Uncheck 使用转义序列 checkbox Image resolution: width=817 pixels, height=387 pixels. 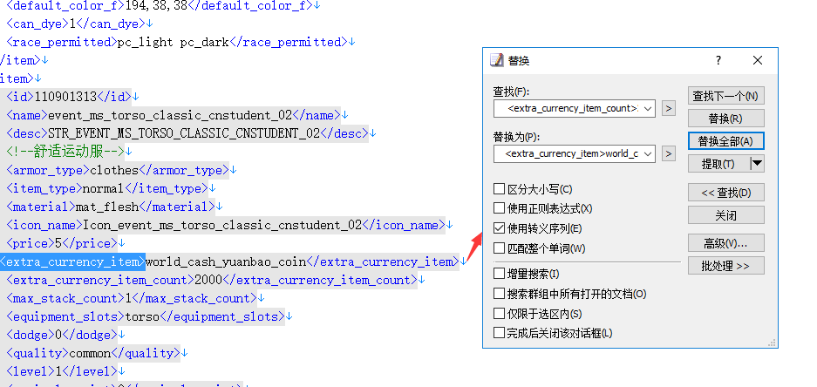click(500, 228)
